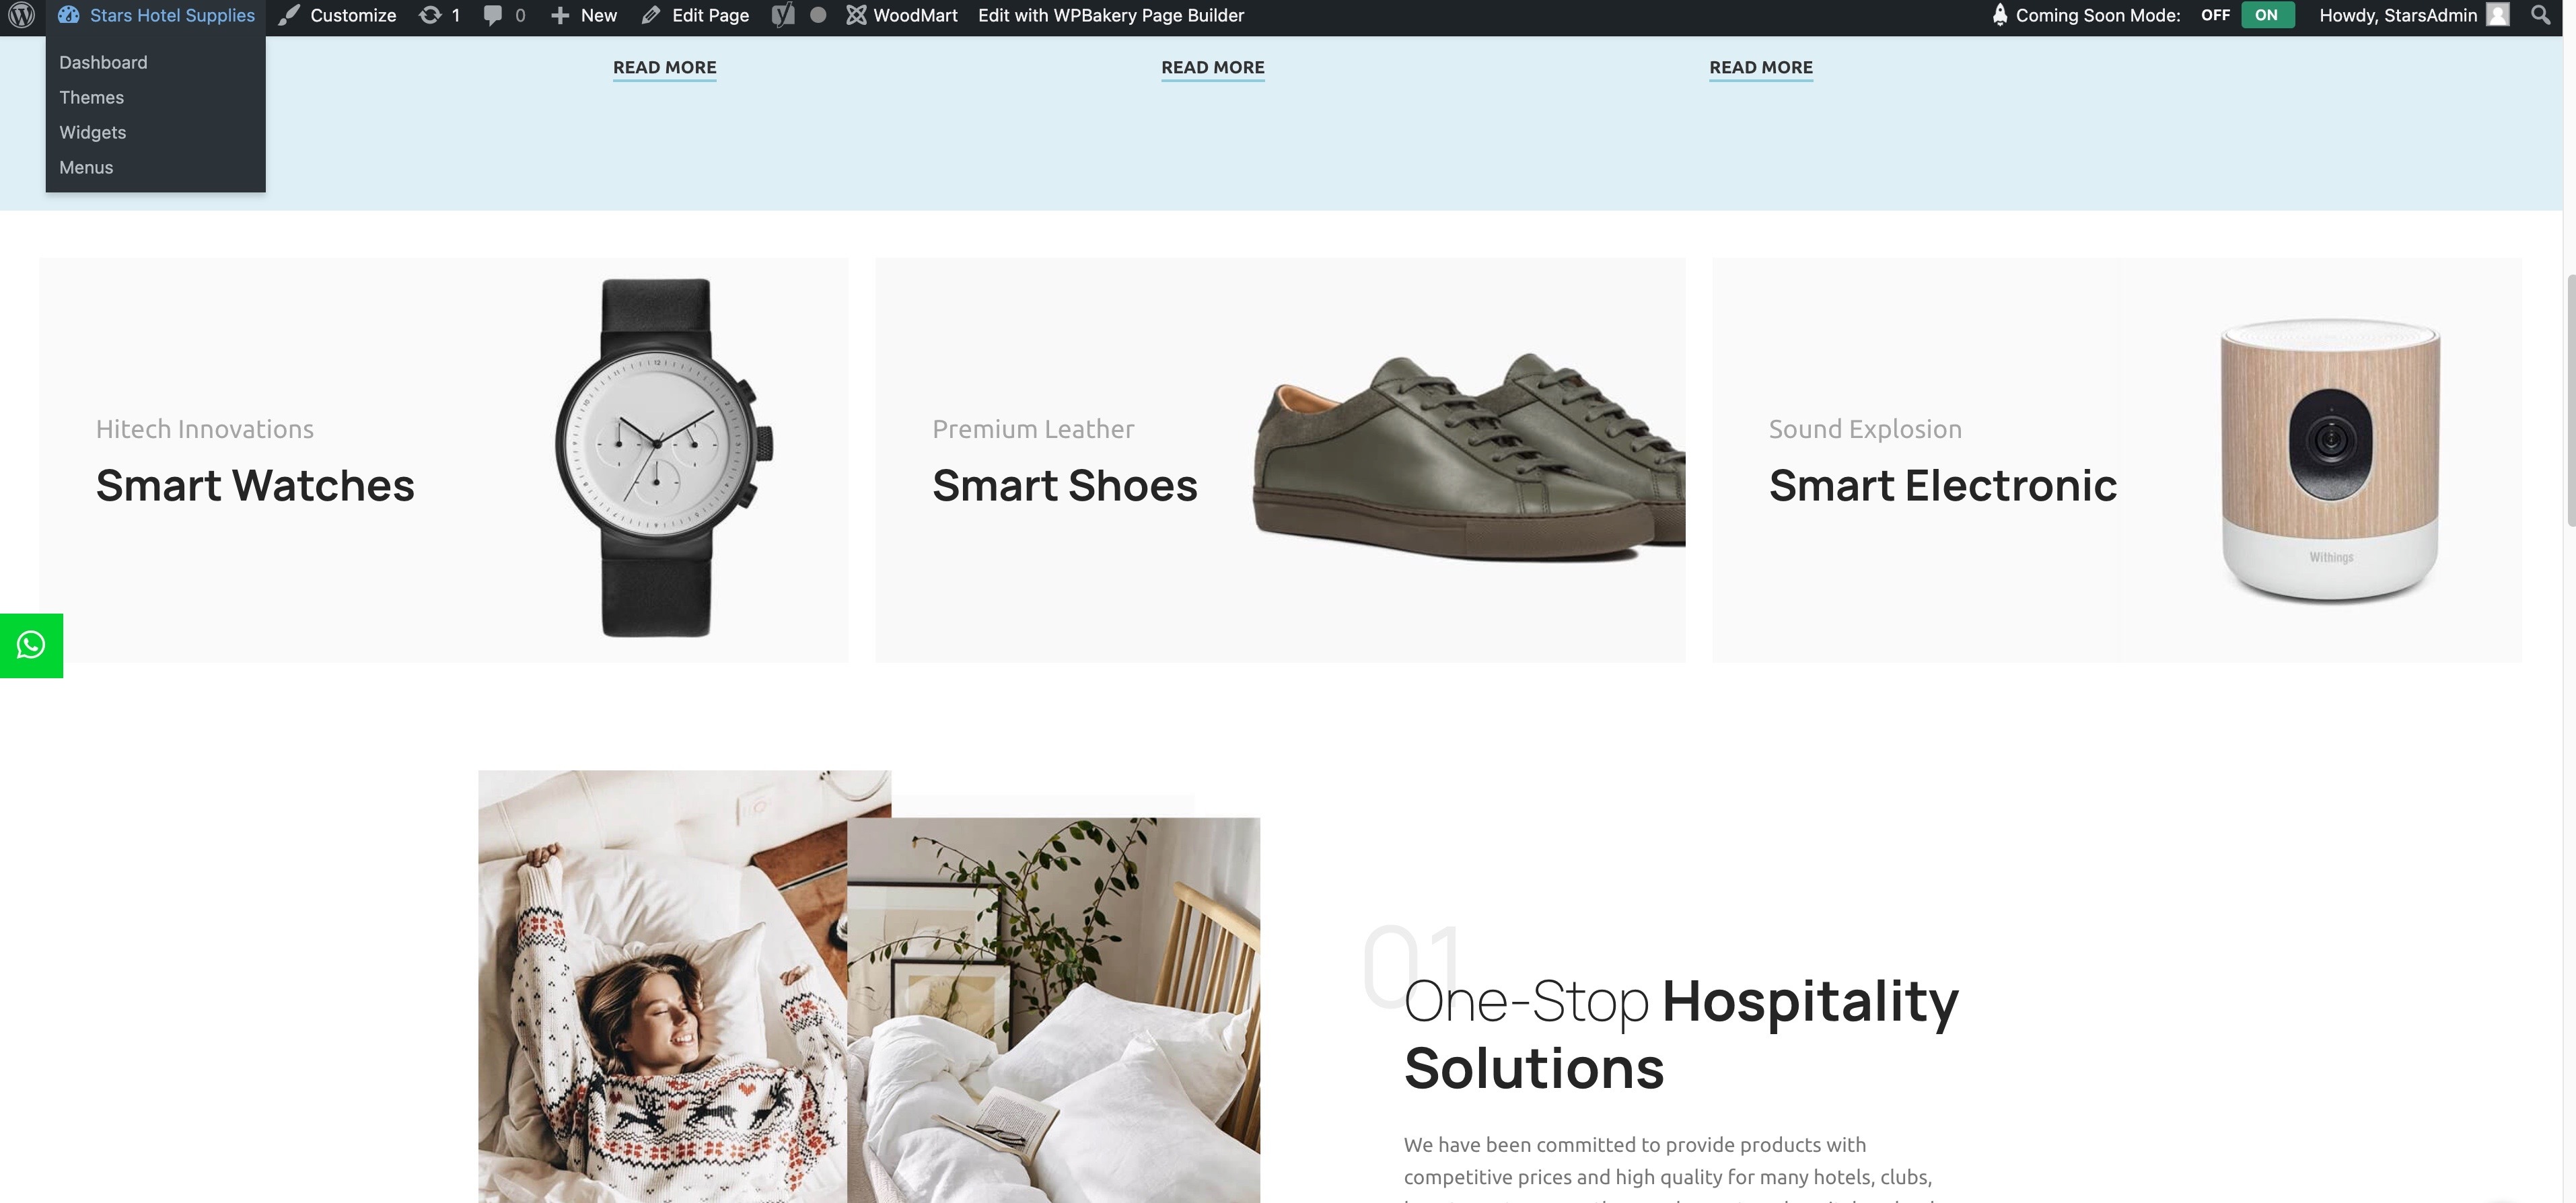Switch Coming Soon Mode to OFF
The width and height of the screenshot is (2576, 1203).
click(x=2215, y=15)
